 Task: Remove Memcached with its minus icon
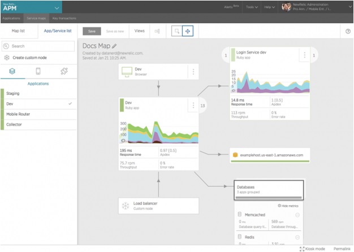(297, 215)
